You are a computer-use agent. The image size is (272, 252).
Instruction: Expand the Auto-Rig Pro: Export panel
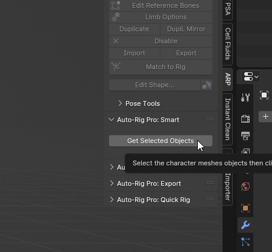[112, 183]
